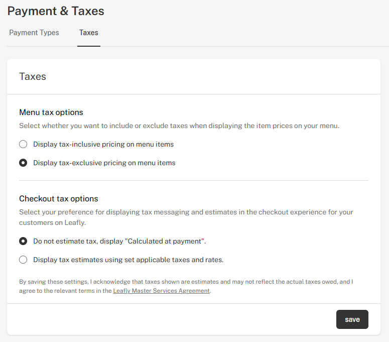Viewport: 389px width, 342px height.
Task: Click the menu tax options description paragraph
Action: pyautogui.click(x=179, y=126)
